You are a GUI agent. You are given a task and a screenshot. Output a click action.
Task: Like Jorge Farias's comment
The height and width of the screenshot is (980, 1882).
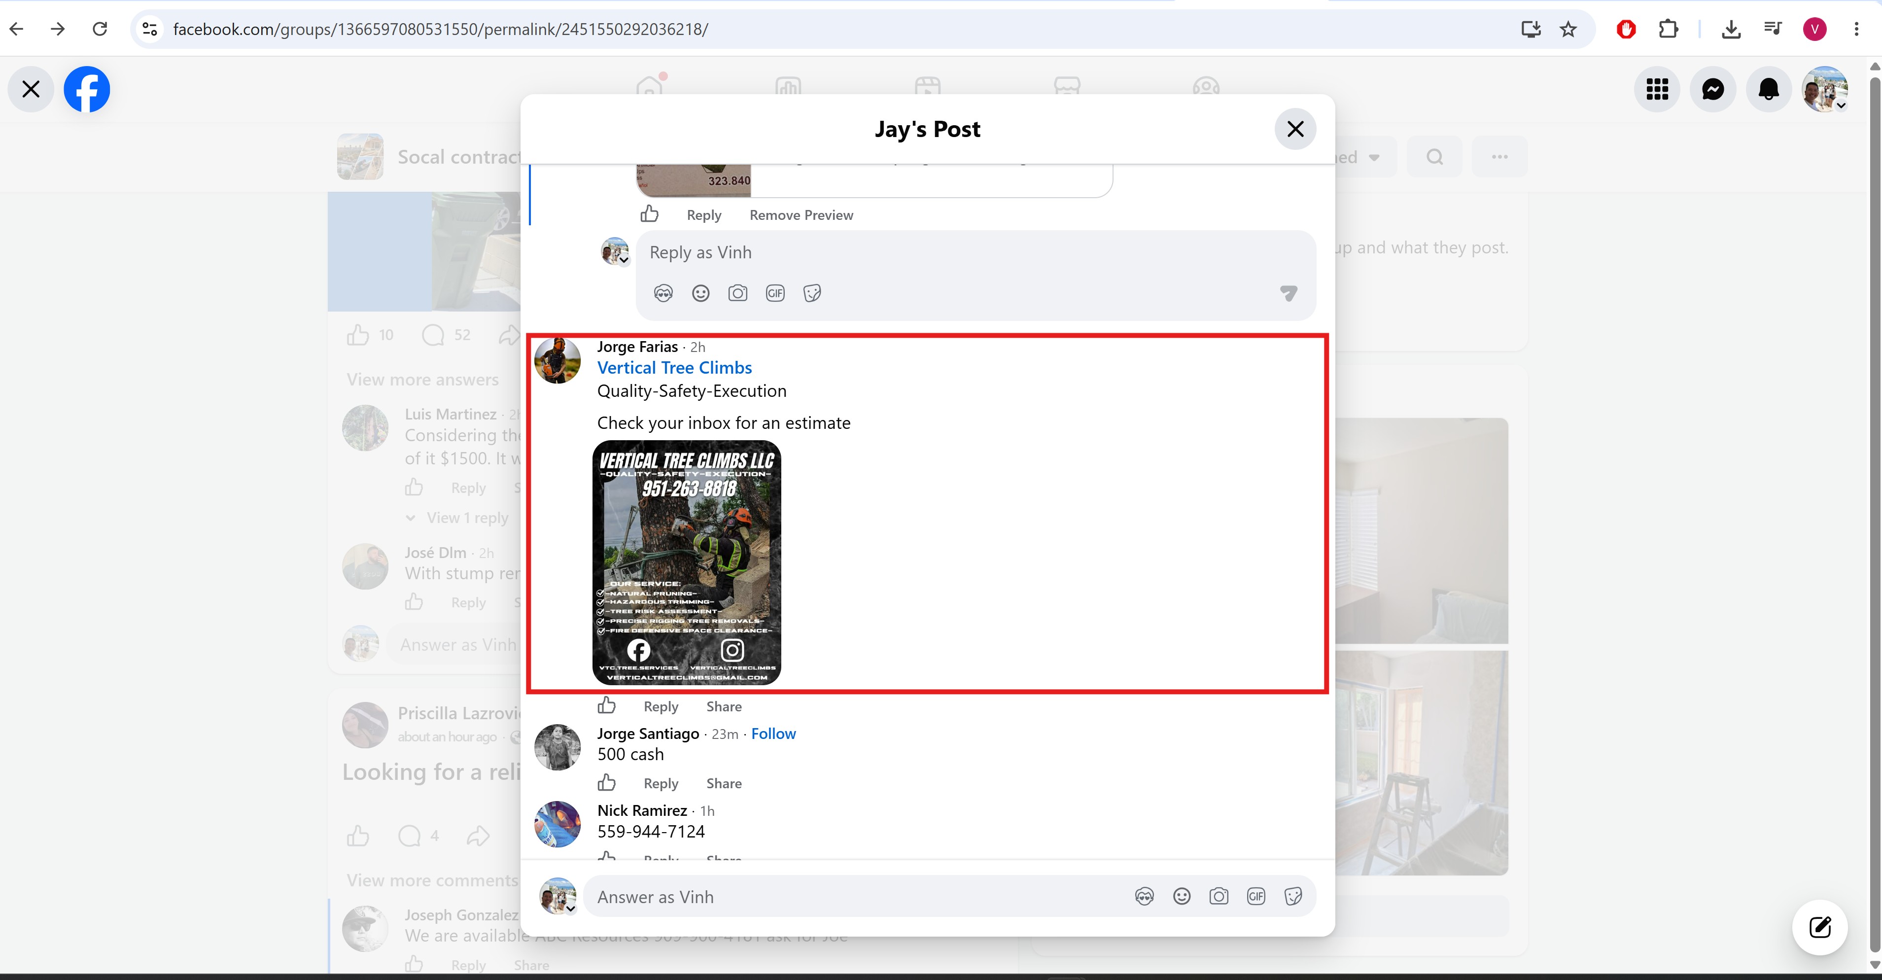click(606, 705)
